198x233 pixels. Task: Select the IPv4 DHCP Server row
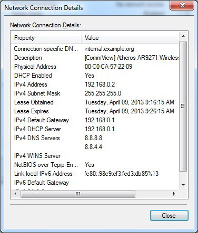pos(95,129)
